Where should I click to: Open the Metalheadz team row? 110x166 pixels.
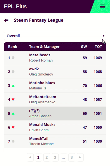pyautogui.click(x=55, y=58)
